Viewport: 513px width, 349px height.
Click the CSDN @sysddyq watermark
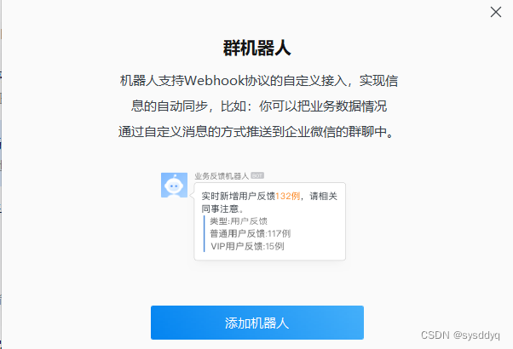pos(460,335)
